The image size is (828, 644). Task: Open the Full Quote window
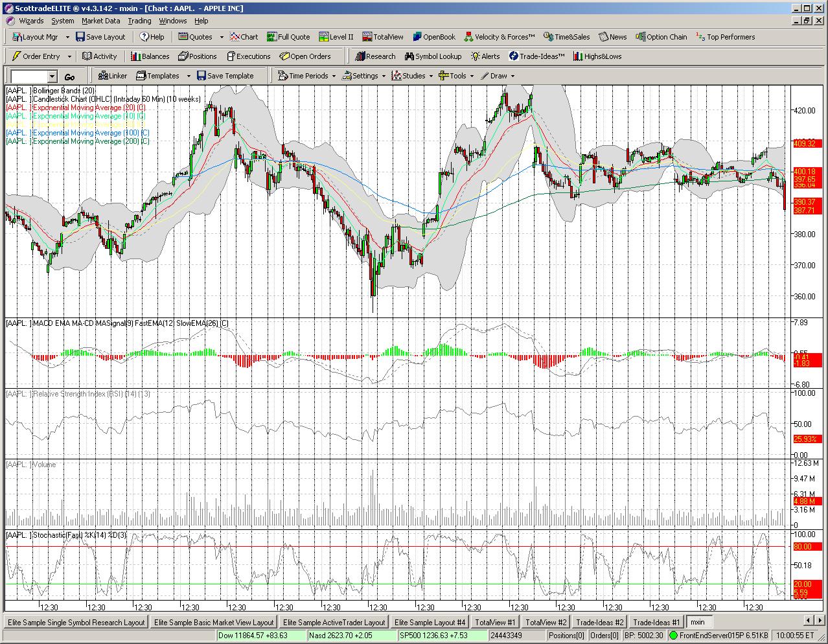[x=289, y=37]
